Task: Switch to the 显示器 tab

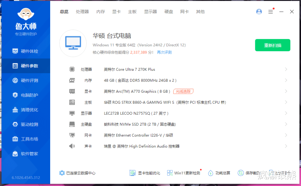Action: click(150, 12)
